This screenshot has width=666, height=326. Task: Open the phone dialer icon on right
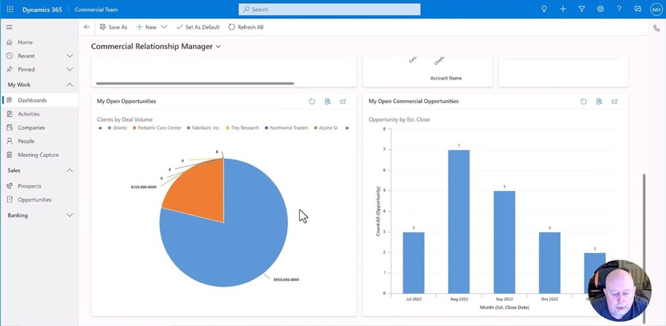[x=657, y=28]
